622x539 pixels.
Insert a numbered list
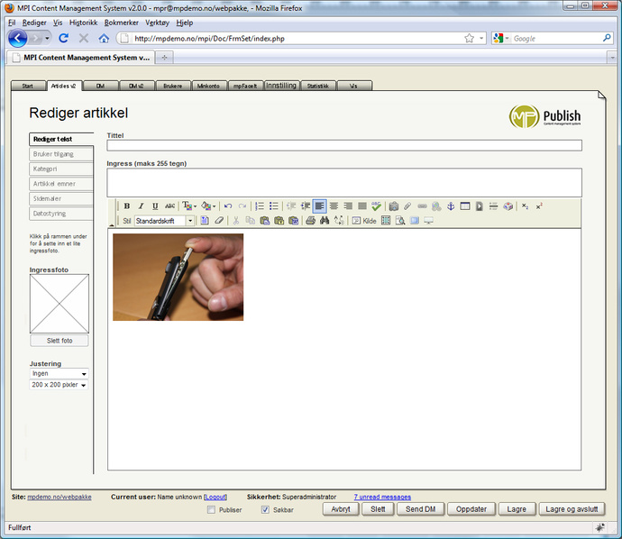pyautogui.click(x=260, y=206)
